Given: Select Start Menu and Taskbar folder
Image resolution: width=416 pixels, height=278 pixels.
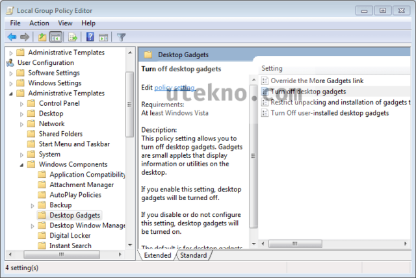Looking at the screenshot, I should click(x=74, y=144).
